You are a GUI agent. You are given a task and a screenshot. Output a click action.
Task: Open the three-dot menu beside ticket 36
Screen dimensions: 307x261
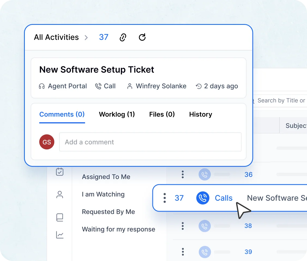[x=183, y=174]
